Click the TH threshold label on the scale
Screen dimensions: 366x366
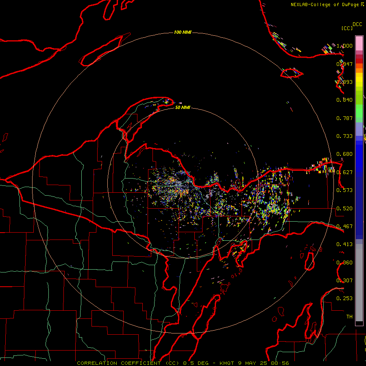click(x=349, y=317)
